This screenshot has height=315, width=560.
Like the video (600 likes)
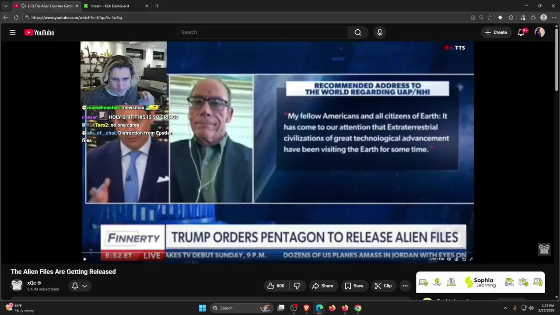tap(276, 286)
